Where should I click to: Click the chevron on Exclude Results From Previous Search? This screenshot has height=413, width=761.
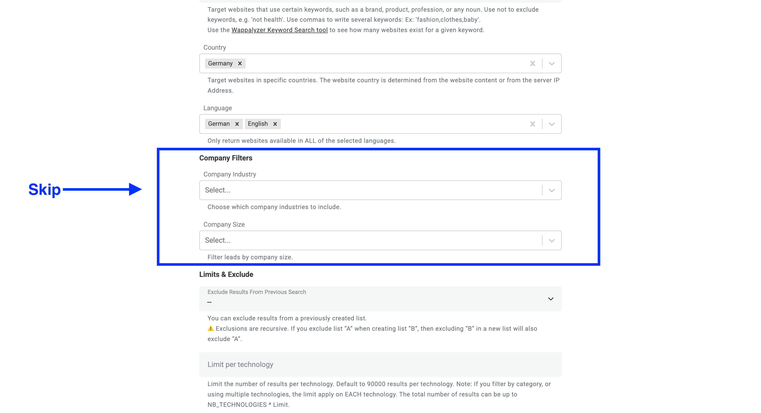click(x=551, y=299)
